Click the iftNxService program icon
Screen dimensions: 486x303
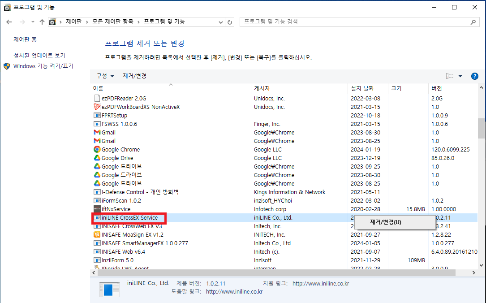[97, 209]
